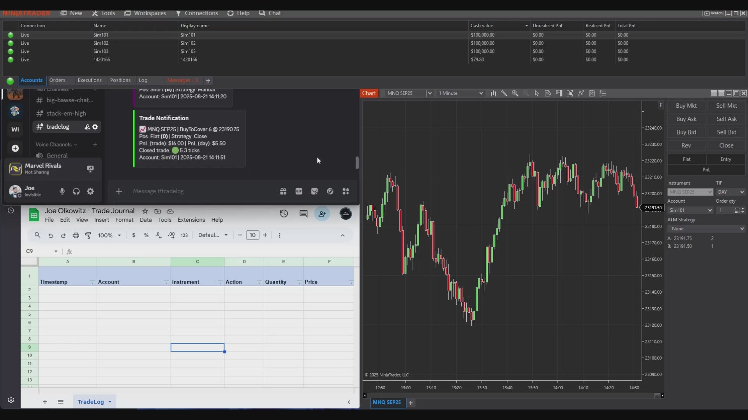Click the zoom in magnifier on chart toolbar
The width and height of the screenshot is (748, 420).
[x=515, y=93]
